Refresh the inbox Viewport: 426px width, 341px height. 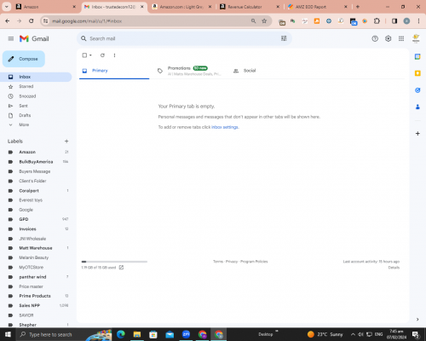[x=102, y=55]
